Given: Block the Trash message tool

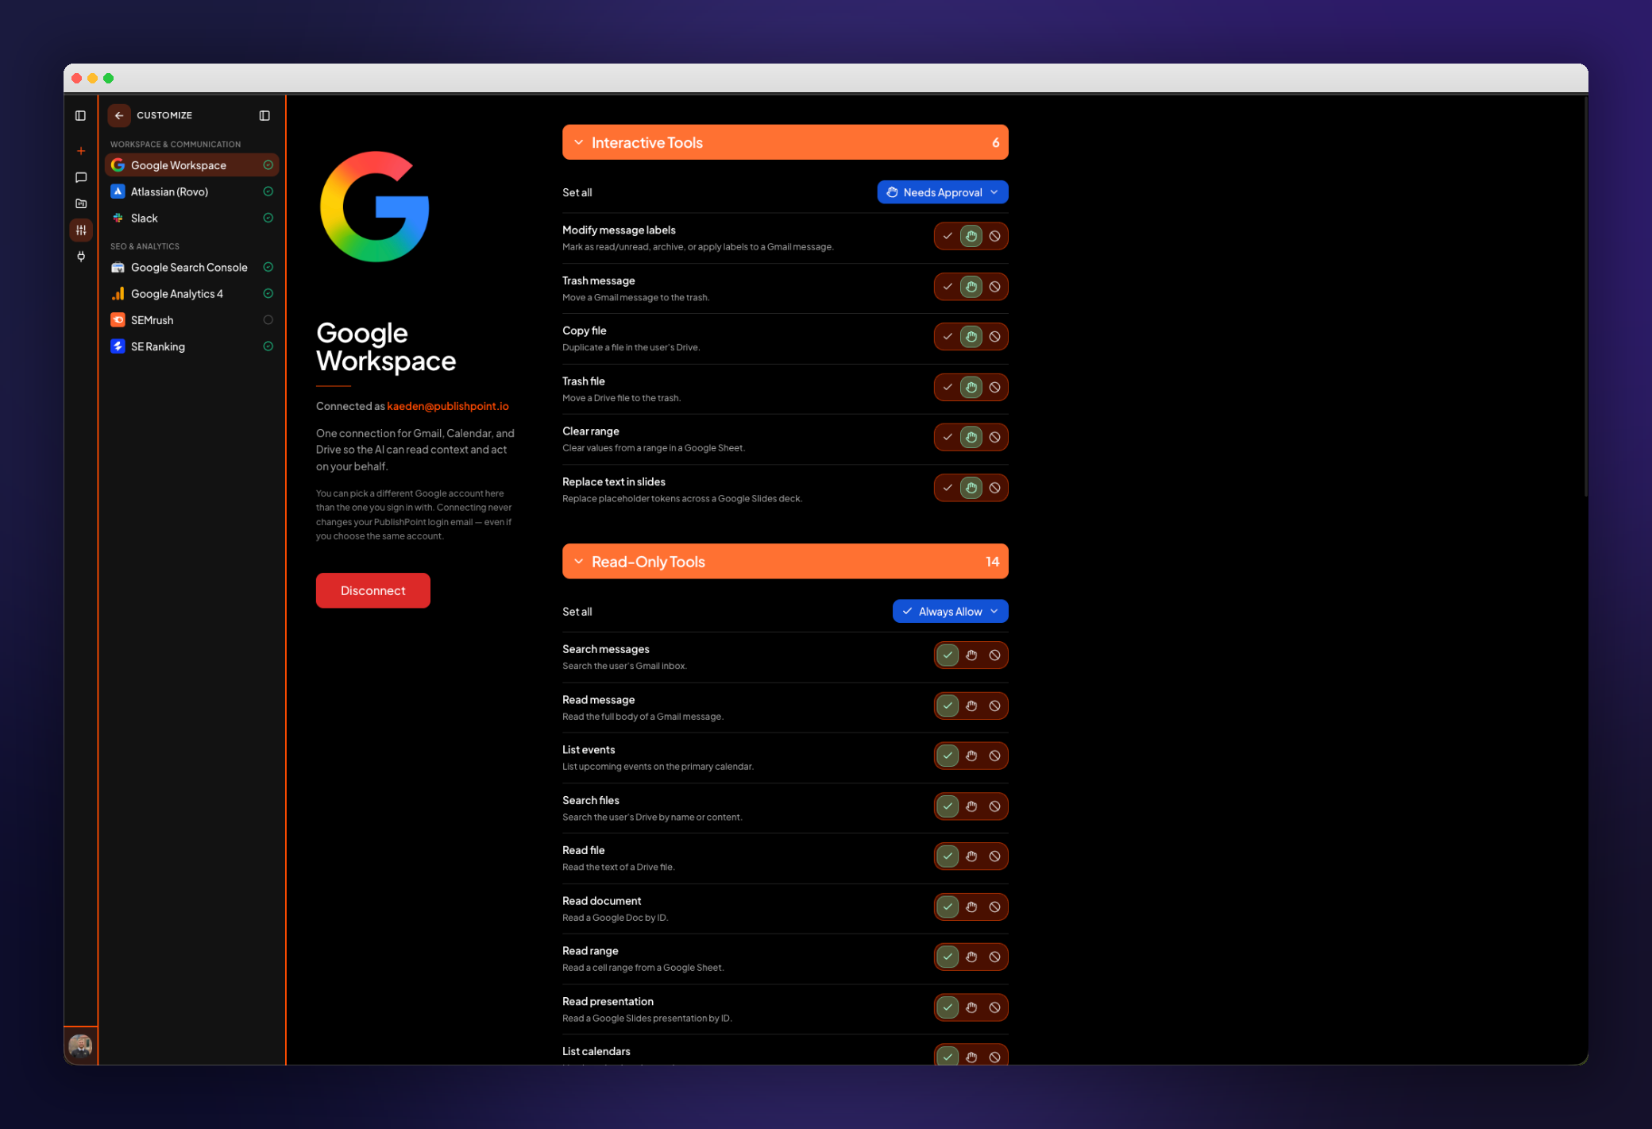Looking at the screenshot, I should coord(994,287).
